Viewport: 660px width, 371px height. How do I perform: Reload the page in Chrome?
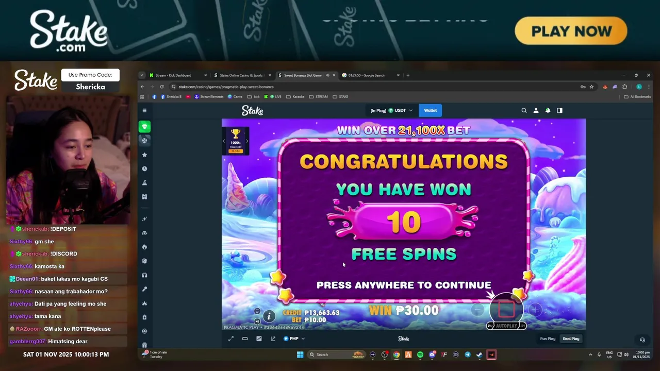tap(162, 87)
